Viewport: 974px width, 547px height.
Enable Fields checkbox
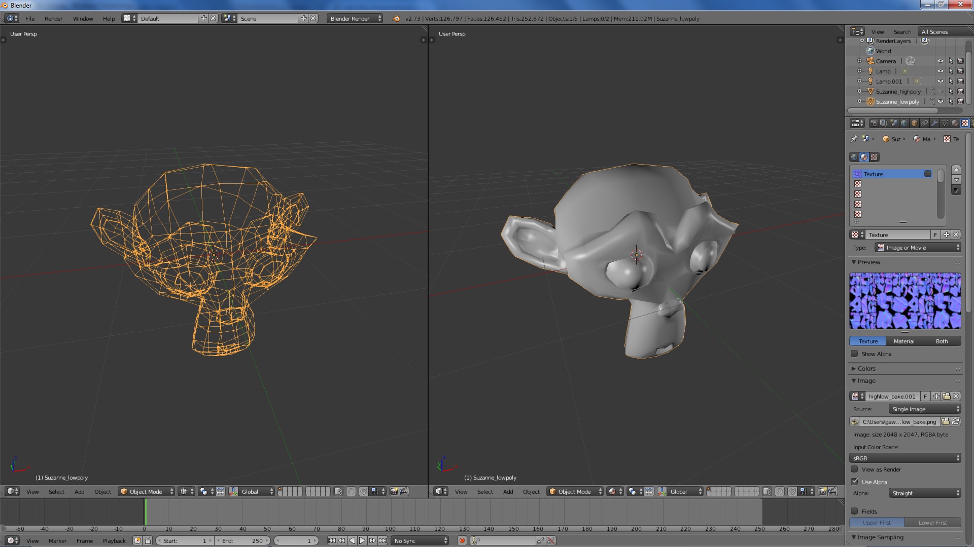[854, 511]
